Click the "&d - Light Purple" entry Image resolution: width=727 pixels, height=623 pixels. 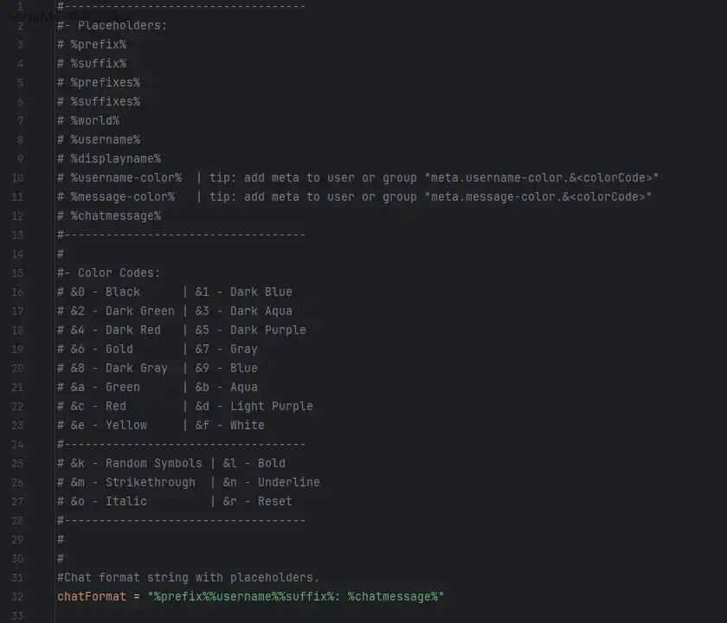254,406
